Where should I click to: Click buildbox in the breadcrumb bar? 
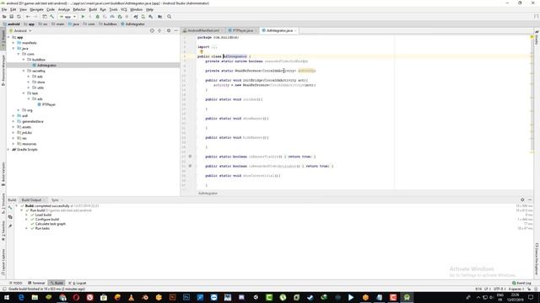tap(108, 24)
